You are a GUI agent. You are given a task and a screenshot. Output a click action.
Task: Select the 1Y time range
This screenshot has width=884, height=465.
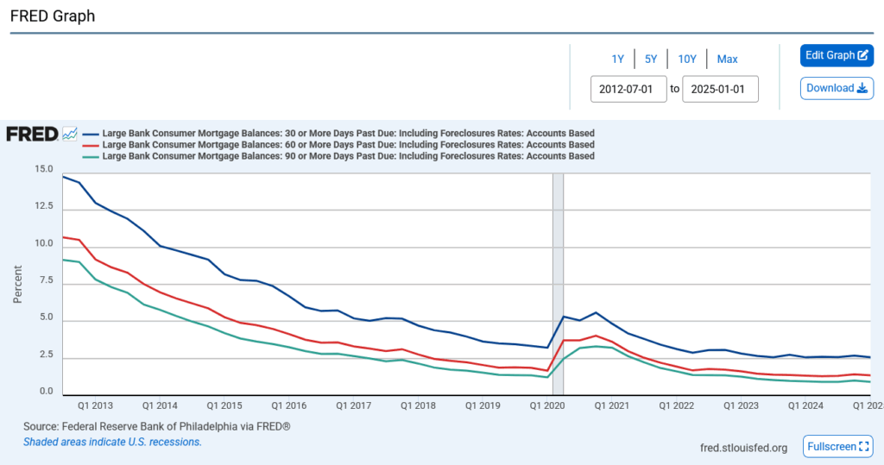[618, 59]
